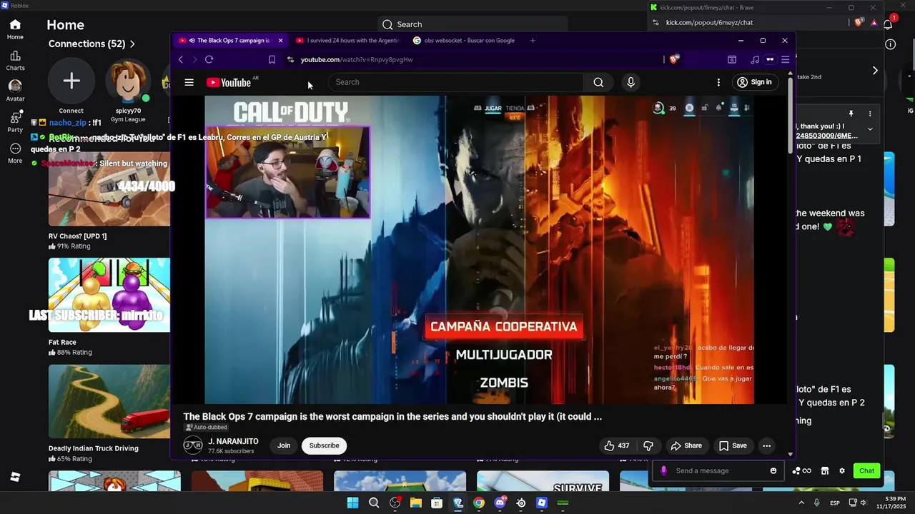
Task: Open the YouTube guide hamburger menu
Action: pyautogui.click(x=189, y=82)
